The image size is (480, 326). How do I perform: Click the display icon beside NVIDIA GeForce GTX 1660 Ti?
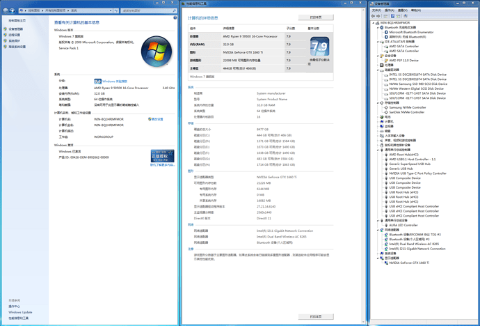coord(386,263)
